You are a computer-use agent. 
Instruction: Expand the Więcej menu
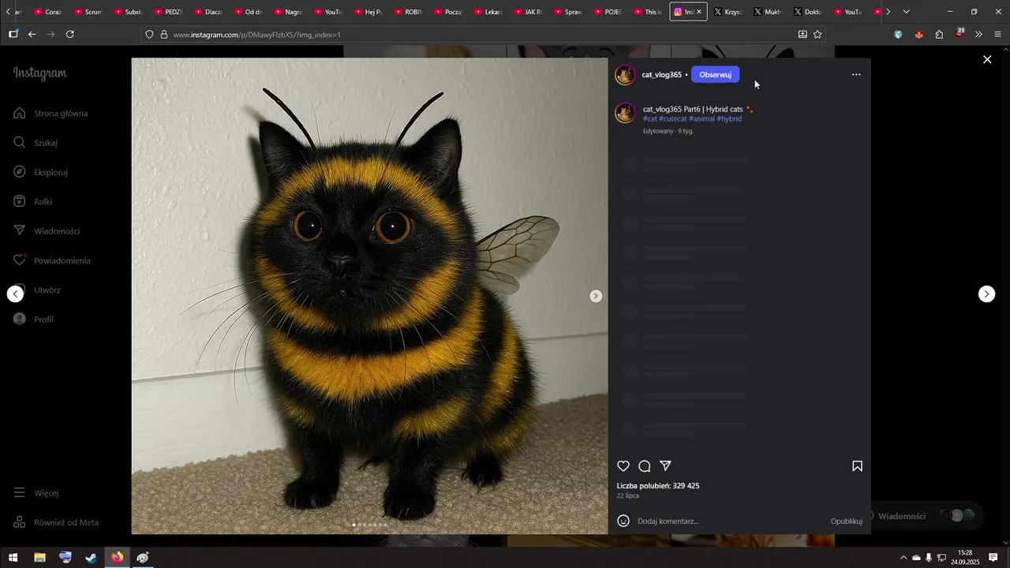coord(36,493)
